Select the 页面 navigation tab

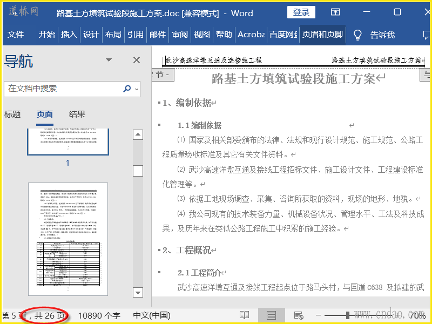click(45, 114)
